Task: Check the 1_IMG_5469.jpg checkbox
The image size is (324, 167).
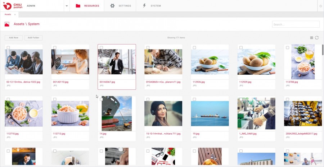Action: 241,99
